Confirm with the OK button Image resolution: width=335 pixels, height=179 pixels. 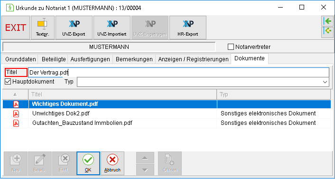tap(88, 163)
